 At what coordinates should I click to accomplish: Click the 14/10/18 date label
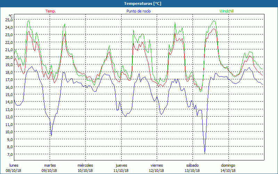(228, 171)
